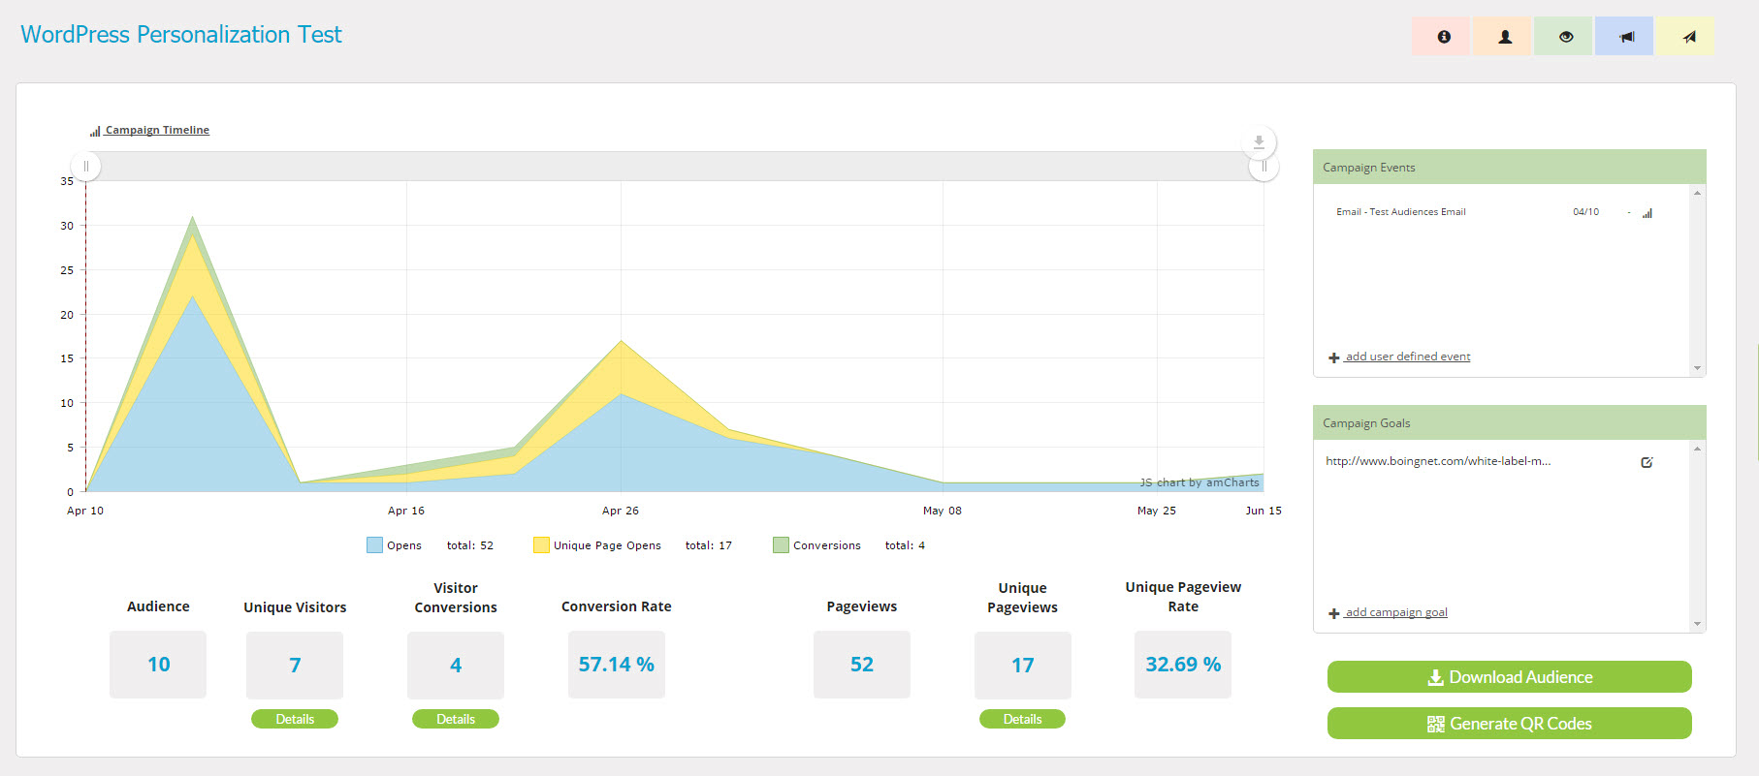1759x776 pixels.
Task: Click add user defined event
Action: point(1407,357)
